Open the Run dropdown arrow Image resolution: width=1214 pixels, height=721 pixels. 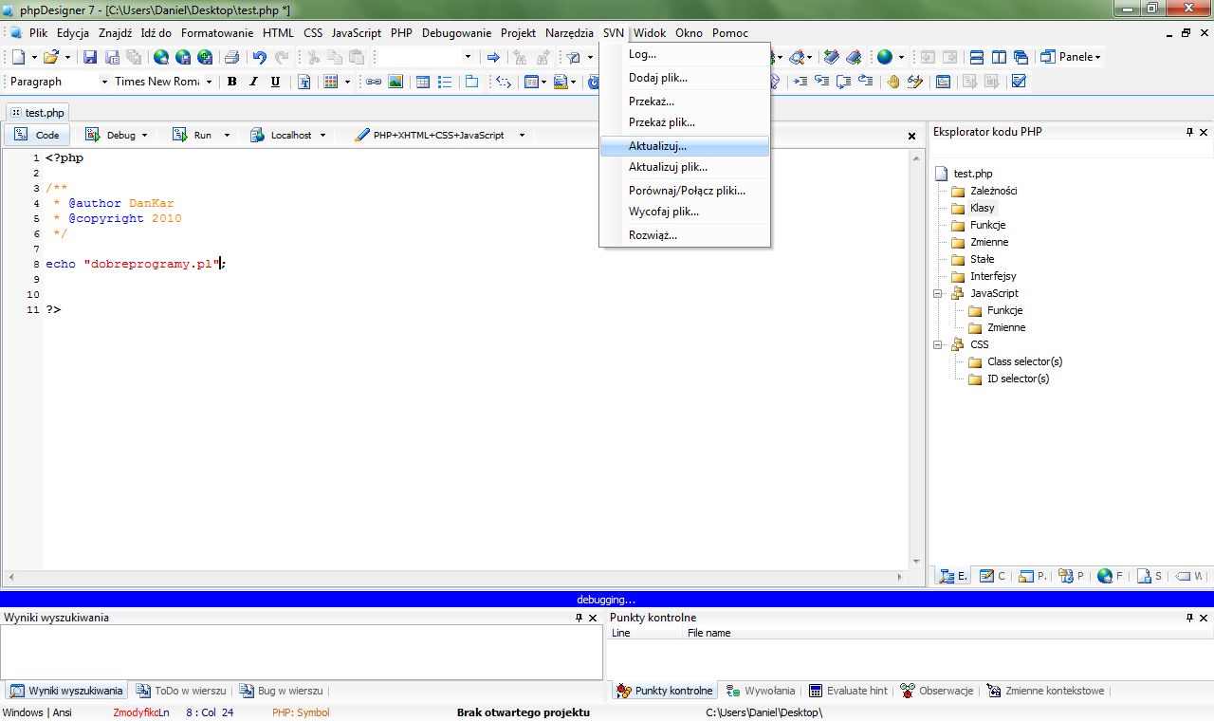click(227, 136)
